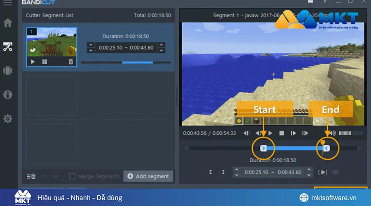The image size is (371, 206).
Task: Set end point with the right bracket
Action: pyautogui.click(x=223, y=172)
